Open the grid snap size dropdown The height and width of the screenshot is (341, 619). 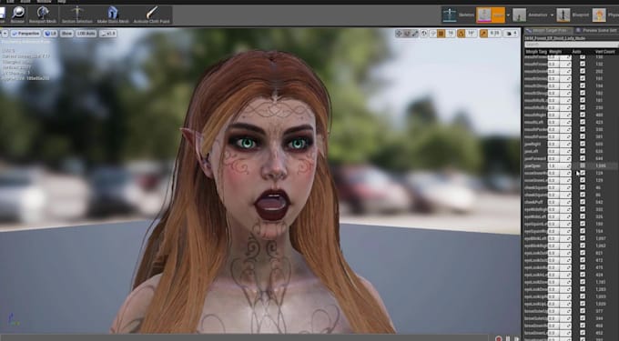(451, 34)
